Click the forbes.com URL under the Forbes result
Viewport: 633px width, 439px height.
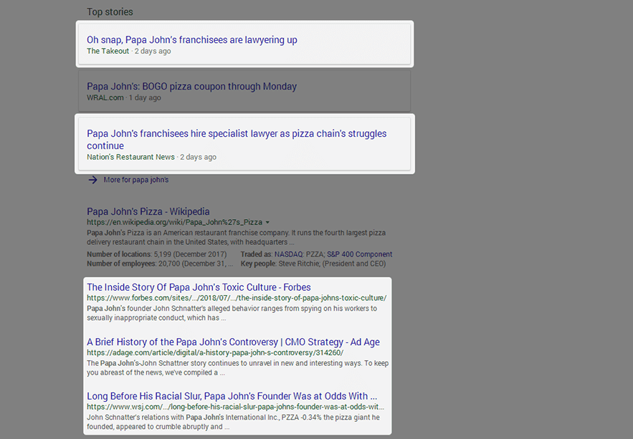pyautogui.click(x=237, y=298)
